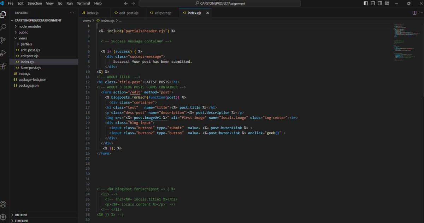Click the index.ejs breadcrumb segment
This screenshot has width=424, height=223.
coord(107,20)
